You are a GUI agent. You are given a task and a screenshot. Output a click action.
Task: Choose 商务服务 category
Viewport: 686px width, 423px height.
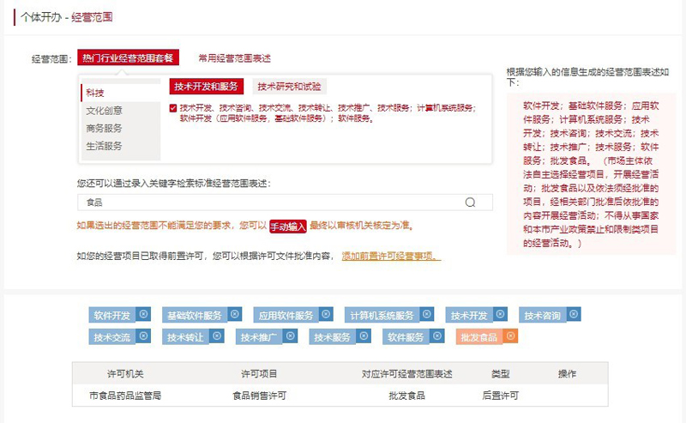104,128
